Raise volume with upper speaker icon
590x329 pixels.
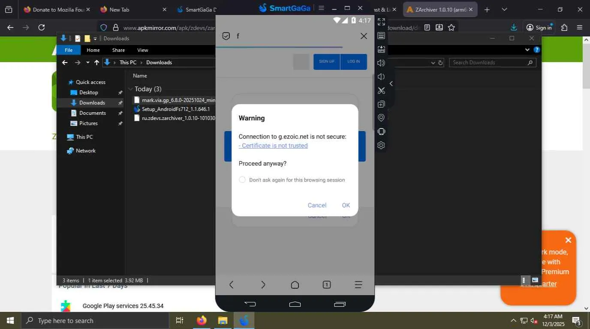click(x=381, y=63)
